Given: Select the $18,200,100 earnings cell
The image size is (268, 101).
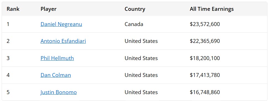Looking at the screenshot, I should (205, 58).
